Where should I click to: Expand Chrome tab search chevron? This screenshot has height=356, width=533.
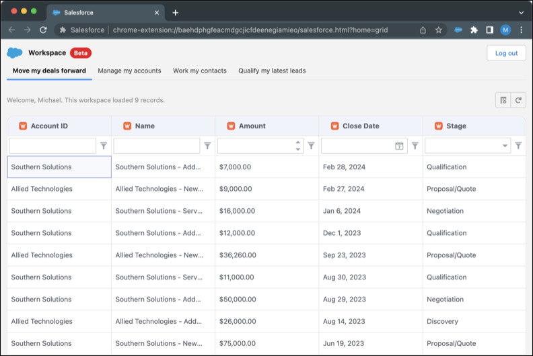tap(521, 13)
